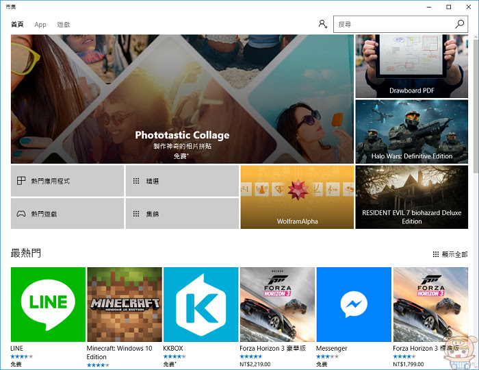The image size is (479, 370).
Task: Open the 熱門遊戲 top games button
Action: click(67, 214)
